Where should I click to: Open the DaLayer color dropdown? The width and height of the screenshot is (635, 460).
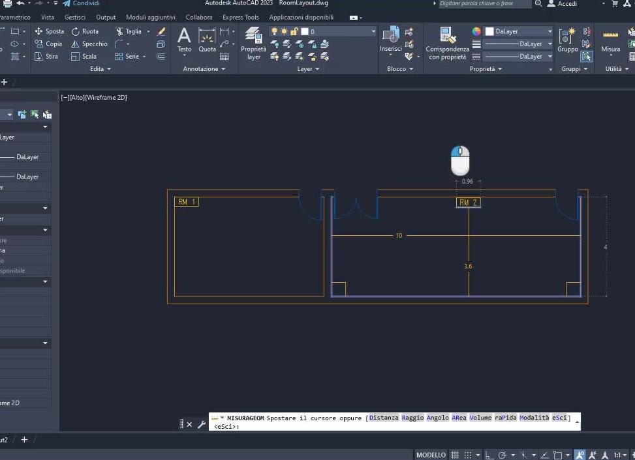(x=519, y=31)
